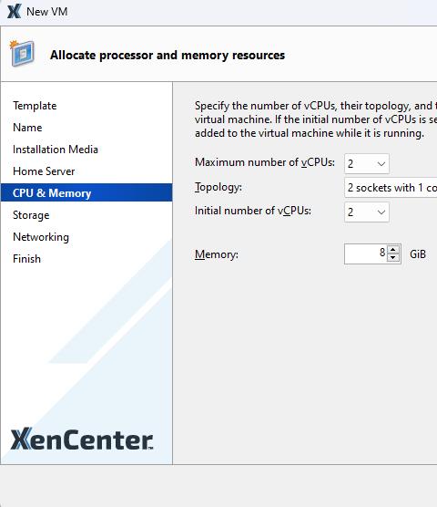
Task: Expand the Topology combo box
Action: (x=391, y=188)
